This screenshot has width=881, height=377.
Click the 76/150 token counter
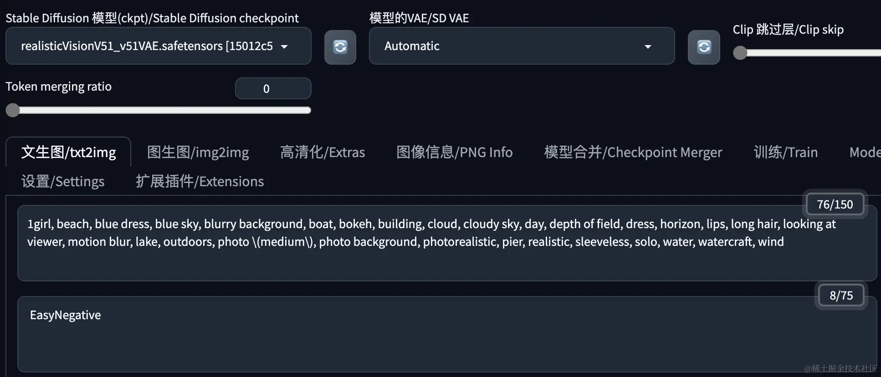pos(835,204)
